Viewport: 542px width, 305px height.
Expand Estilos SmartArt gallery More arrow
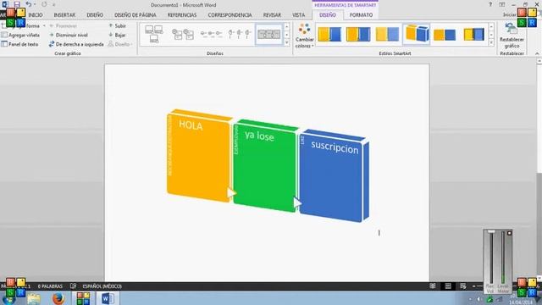click(491, 43)
